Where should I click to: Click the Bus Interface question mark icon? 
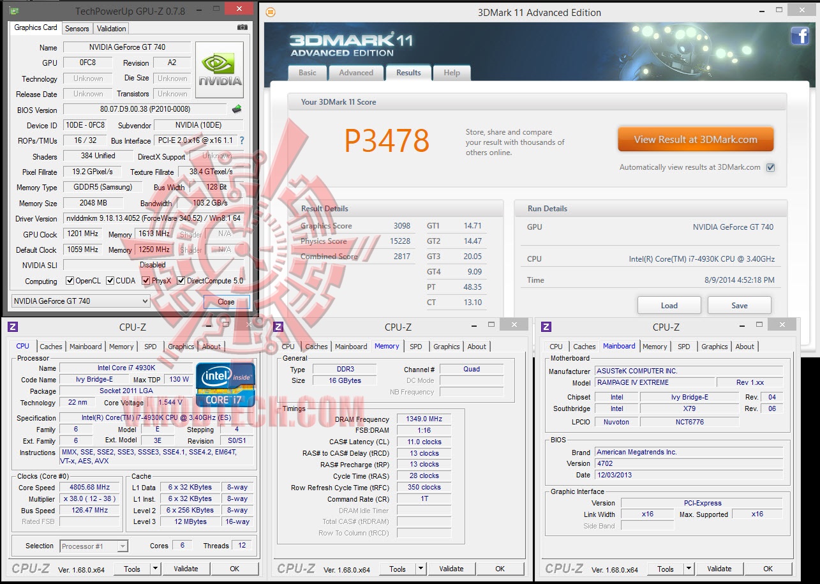(242, 140)
